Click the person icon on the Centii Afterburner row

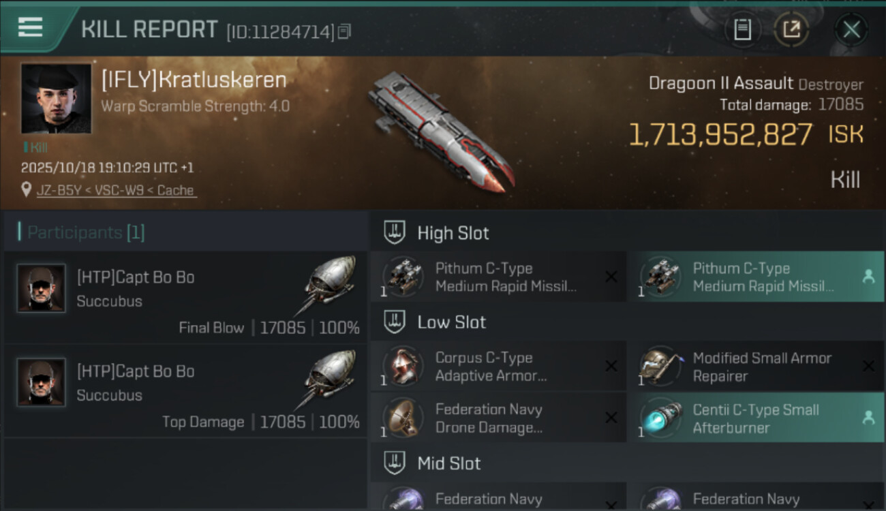pos(868,418)
